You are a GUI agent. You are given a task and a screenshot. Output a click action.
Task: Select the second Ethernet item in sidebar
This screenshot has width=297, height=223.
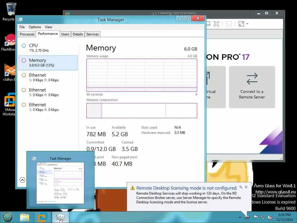click(x=48, y=92)
